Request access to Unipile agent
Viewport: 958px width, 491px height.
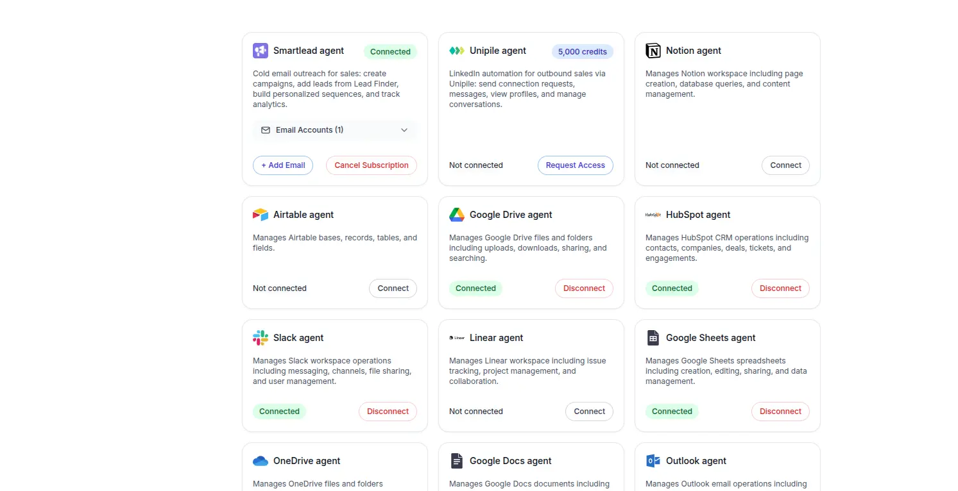[x=575, y=165]
